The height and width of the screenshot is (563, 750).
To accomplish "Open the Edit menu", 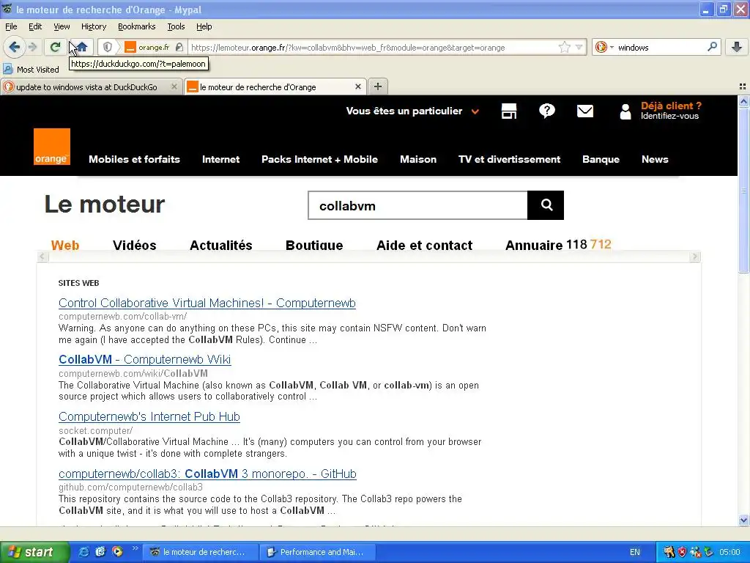I will [x=35, y=26].
